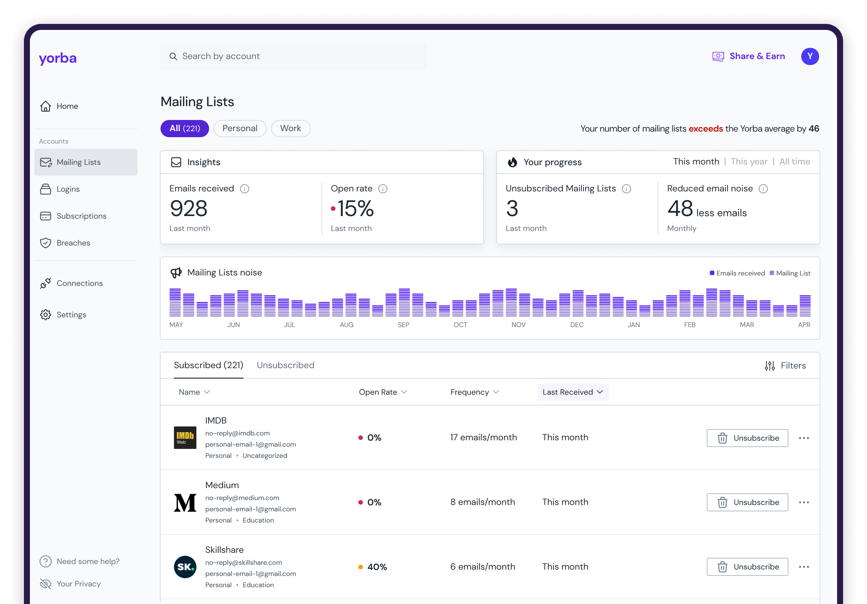Unsubscribe from the Medium mailing list
867x604 pixels.
[747, 502]
